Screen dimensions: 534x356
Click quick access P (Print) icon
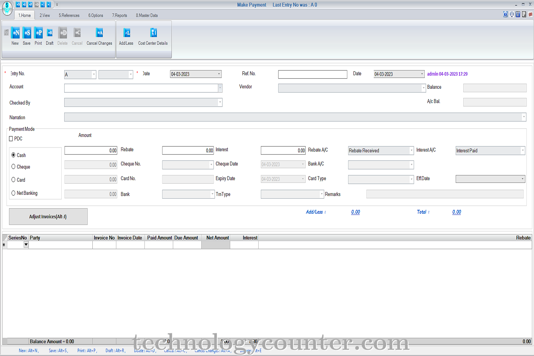[30, 4]
